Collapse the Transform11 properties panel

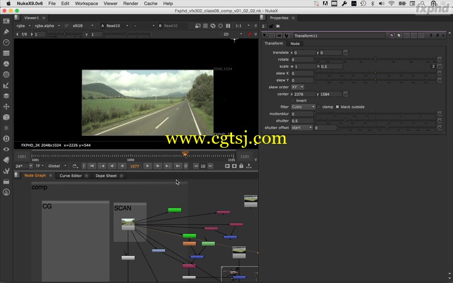tap(264, 36)
